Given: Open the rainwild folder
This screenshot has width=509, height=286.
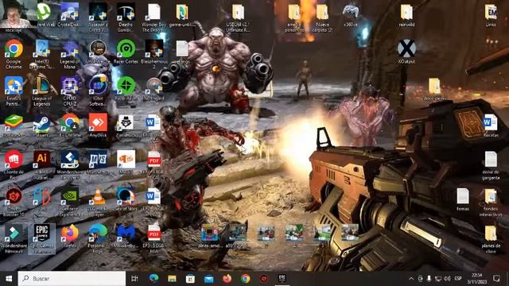Looking at the screenshot, I should pyautogui.click(x=406, y=15).
